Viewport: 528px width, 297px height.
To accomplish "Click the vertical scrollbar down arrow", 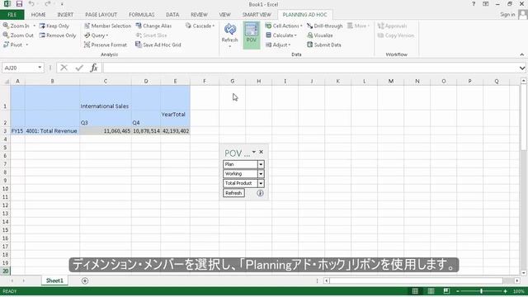I will click(x=523, y=273).
